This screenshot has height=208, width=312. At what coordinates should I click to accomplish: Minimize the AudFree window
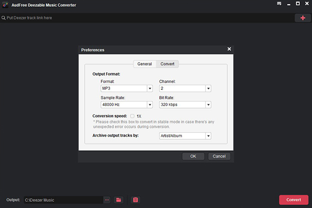[289, 4]
